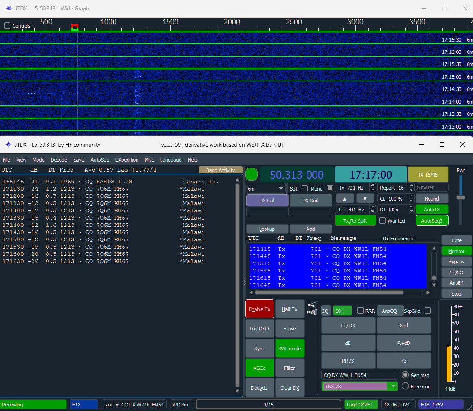This screenshot has width=473, height=411.
Task: Click the Tx frequency up-arrow button
Action: click(x=345, y=199)
